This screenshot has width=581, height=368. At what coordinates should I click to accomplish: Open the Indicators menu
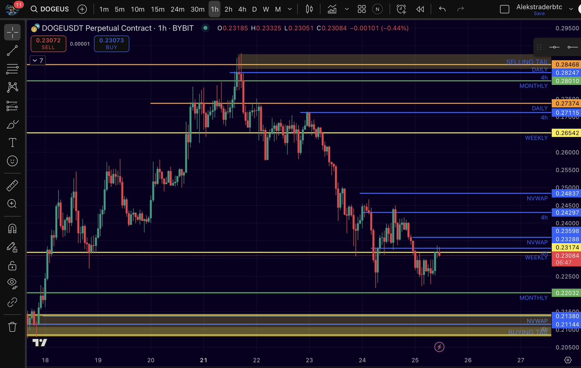click(332, 9)
